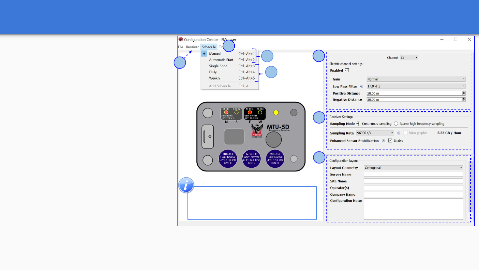Close the Configuration Creator window
The width and height of the screenshot is (479, 270).
pos(469,39)
